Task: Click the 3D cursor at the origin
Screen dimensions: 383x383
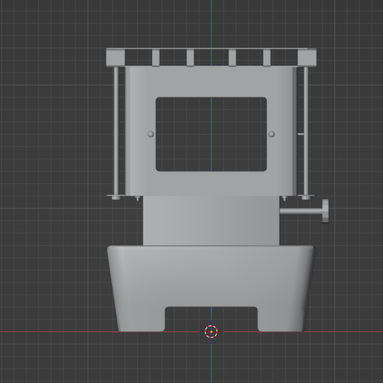Action: coord(211,332)
